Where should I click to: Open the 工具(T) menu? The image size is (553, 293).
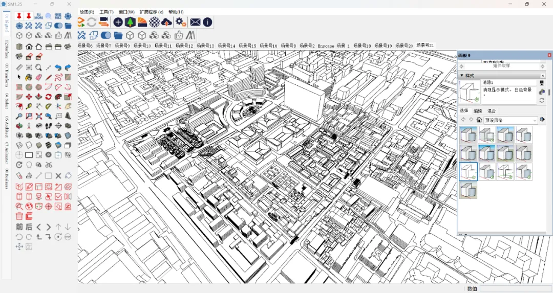106,12
